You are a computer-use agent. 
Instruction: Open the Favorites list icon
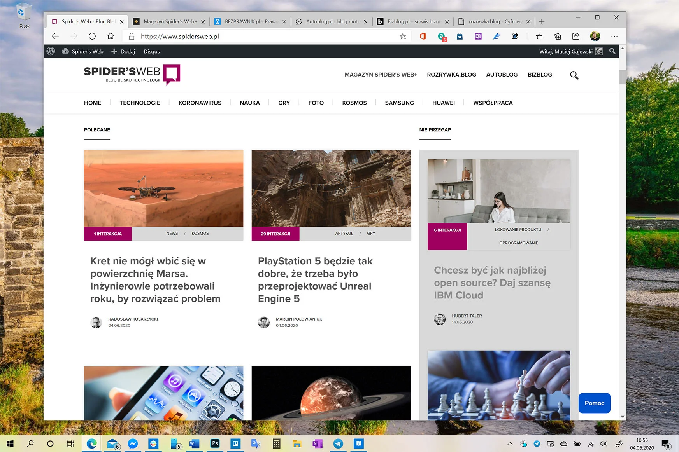[539, 36]
